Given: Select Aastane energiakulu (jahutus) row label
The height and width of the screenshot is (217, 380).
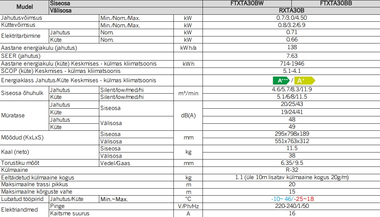Looking at the screenshot, I should pos(39,48).
